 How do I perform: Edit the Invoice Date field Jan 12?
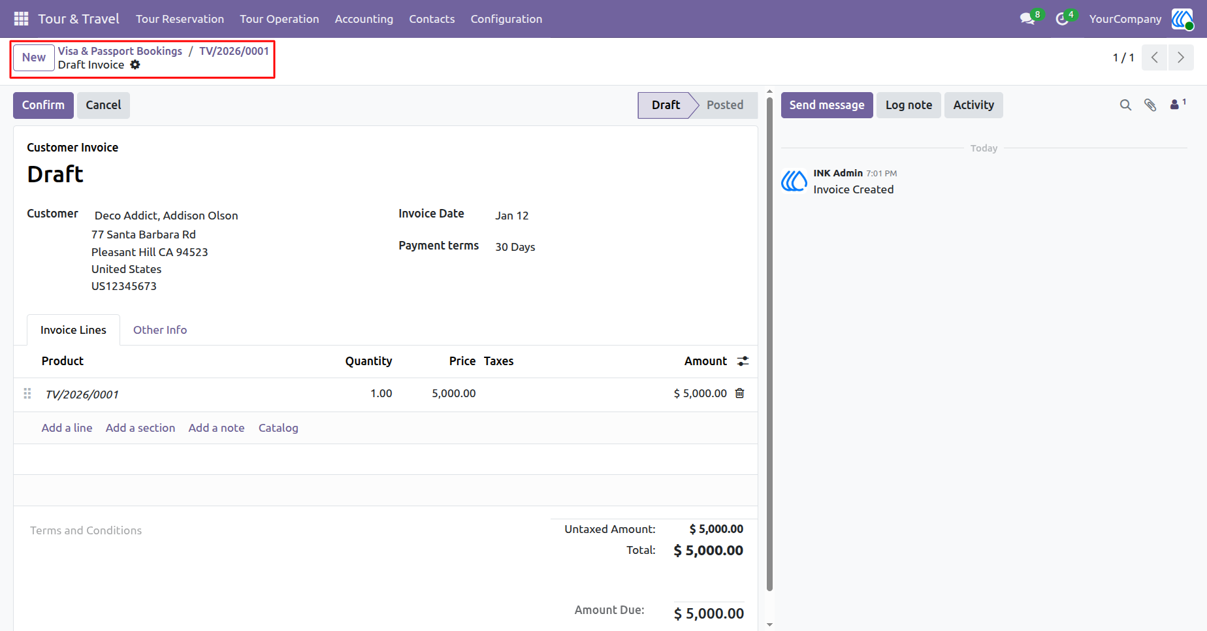pyautogui.click(x=511, y=216)
